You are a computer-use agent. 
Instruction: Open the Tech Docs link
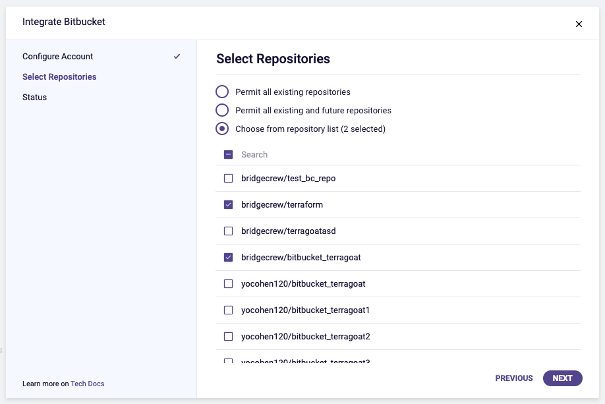[x=88, y=384]
